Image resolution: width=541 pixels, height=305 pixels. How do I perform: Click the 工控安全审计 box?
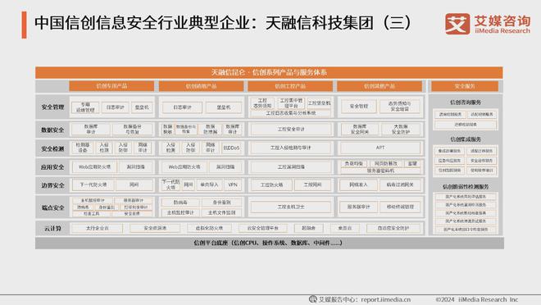pyautogui.click(x=291, y=130)
